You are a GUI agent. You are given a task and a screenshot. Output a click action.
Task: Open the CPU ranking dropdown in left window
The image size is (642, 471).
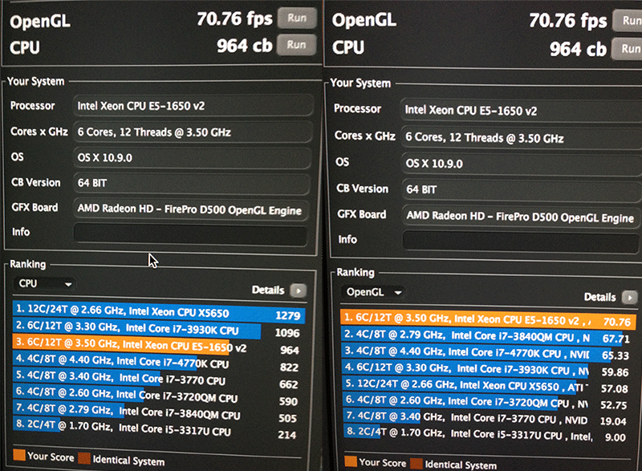coord(45,283)
